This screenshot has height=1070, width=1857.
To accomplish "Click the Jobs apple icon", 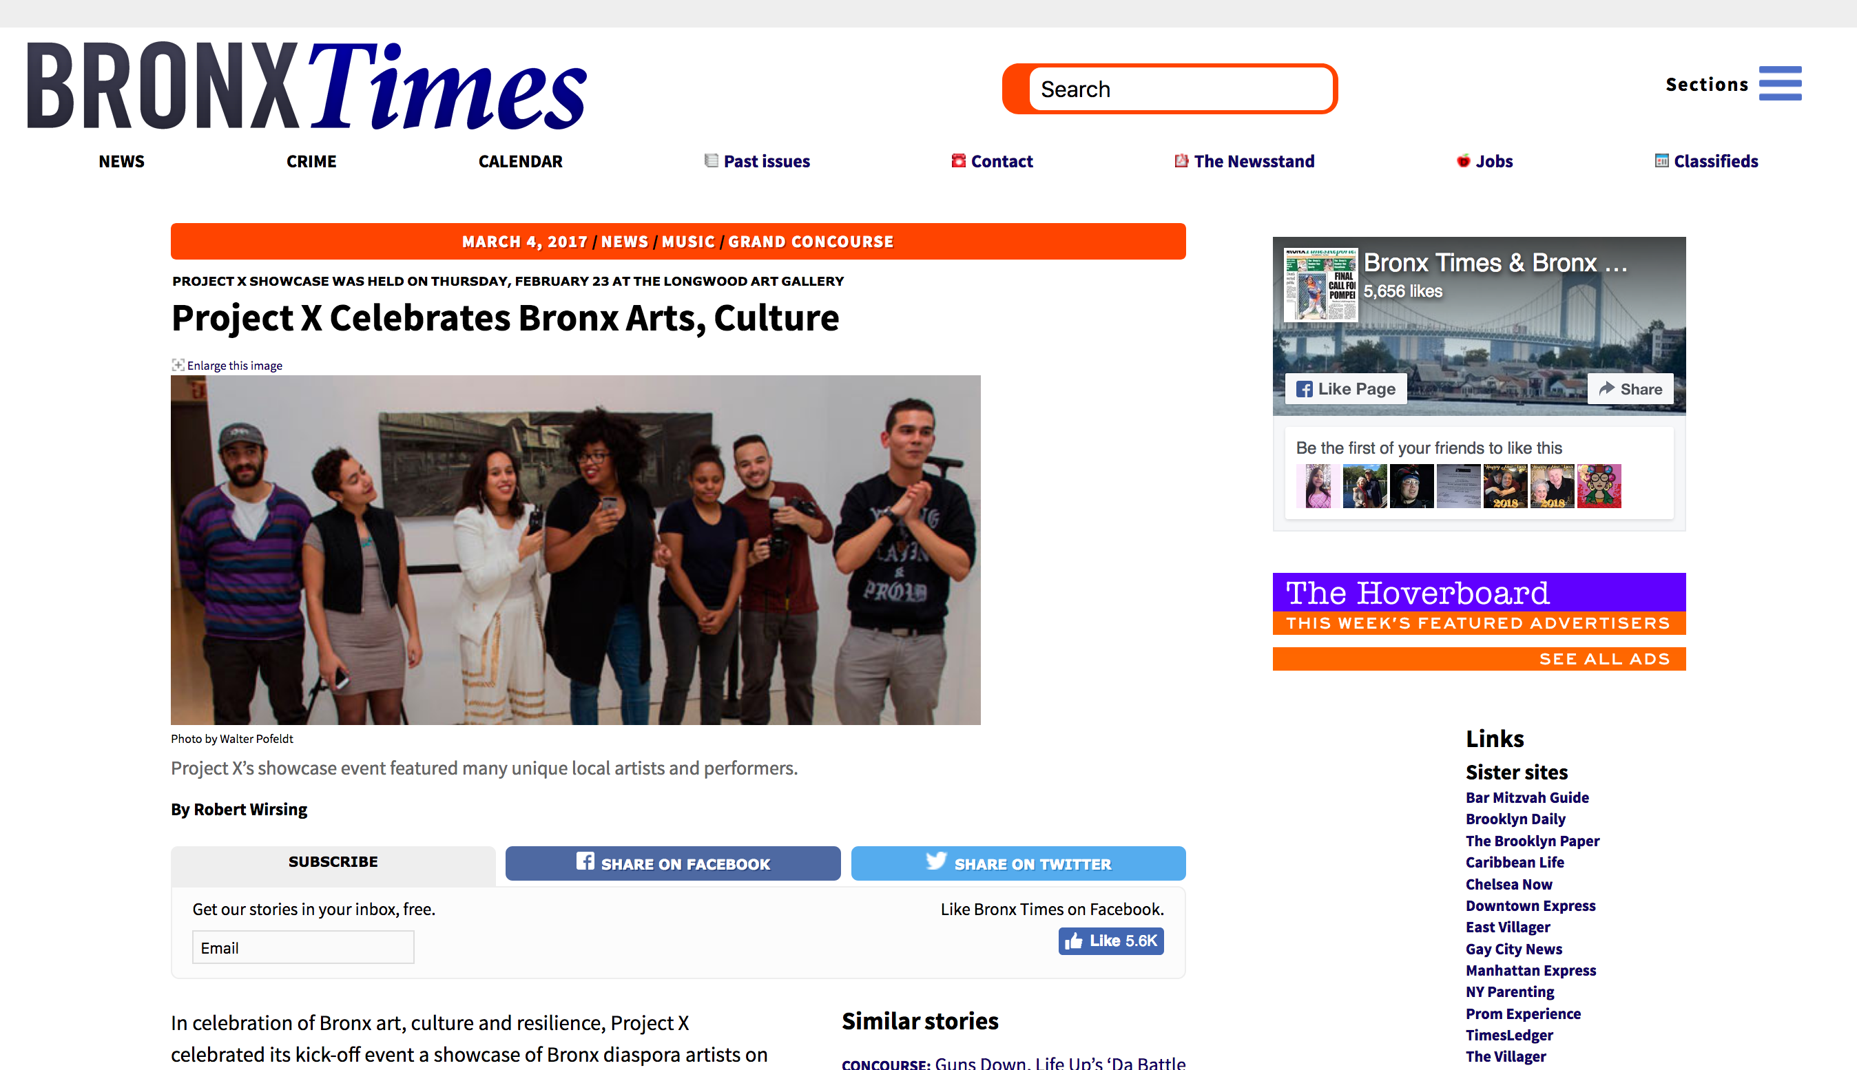I will 1463,160.
